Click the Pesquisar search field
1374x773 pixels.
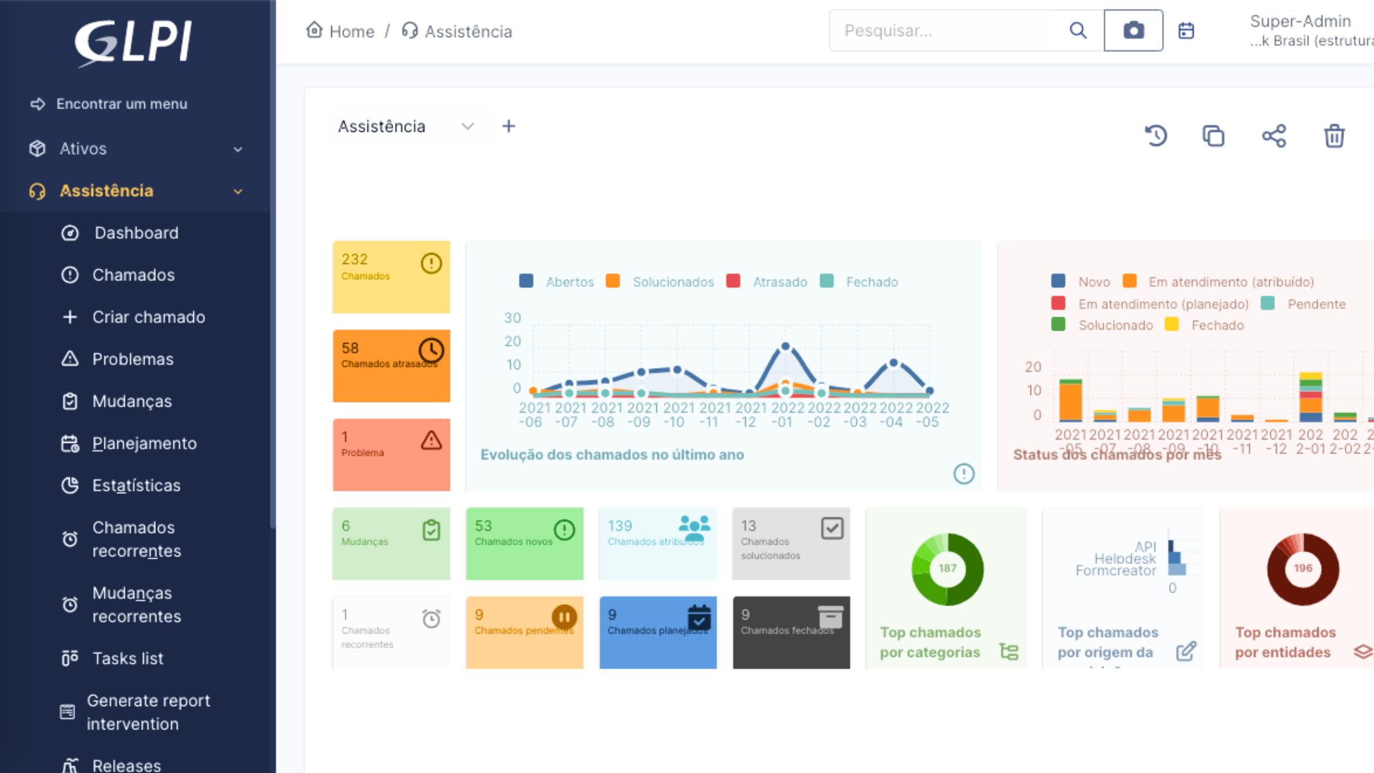click(x=945, y=31)
